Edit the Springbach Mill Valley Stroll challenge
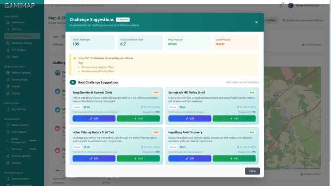Screen dimensions: 331x186 [189, 118]
